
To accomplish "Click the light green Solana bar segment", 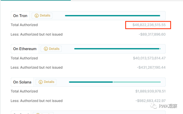I will pyautogui.click(x=137, y=82).
